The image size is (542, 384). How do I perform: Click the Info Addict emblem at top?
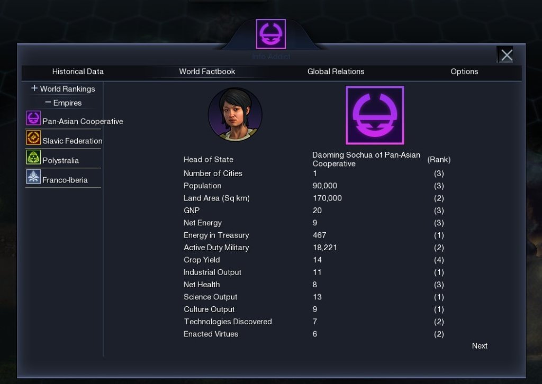coord(270,34)
